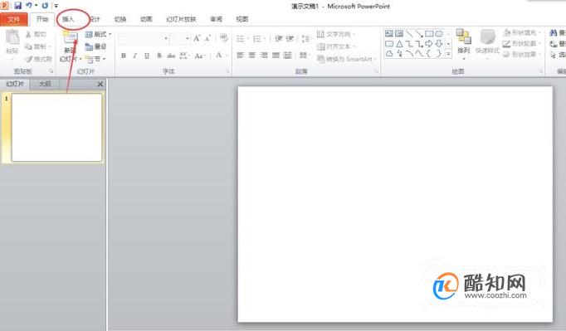The width and height of the screenshot is (566, 331).
Task: Click the Redo icon in the quick access toolbar
Action: pos(45,6)
